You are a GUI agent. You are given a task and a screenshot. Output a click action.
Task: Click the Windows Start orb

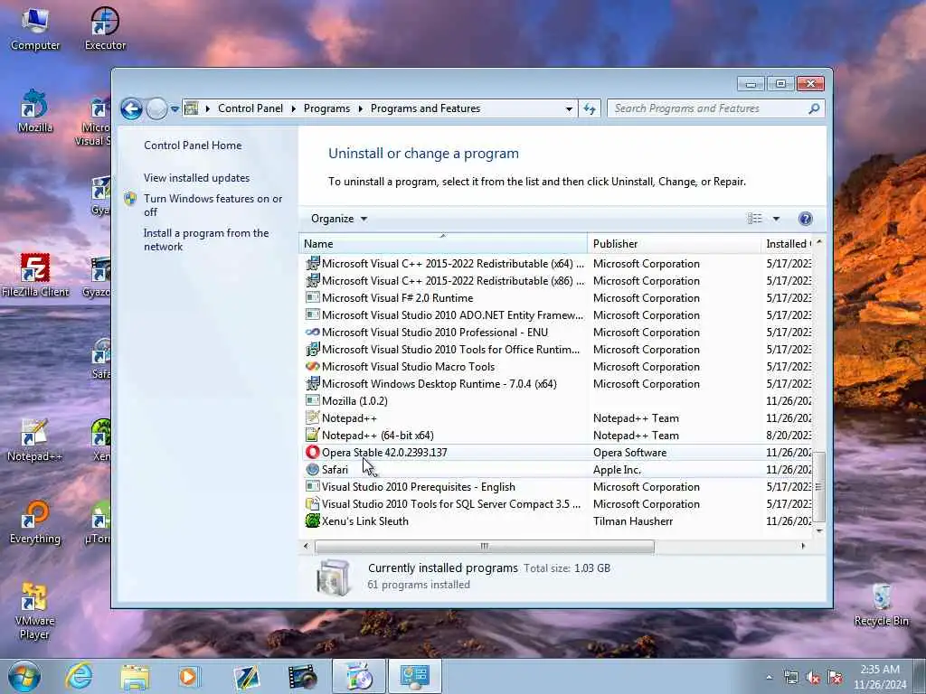coord(24,676)
